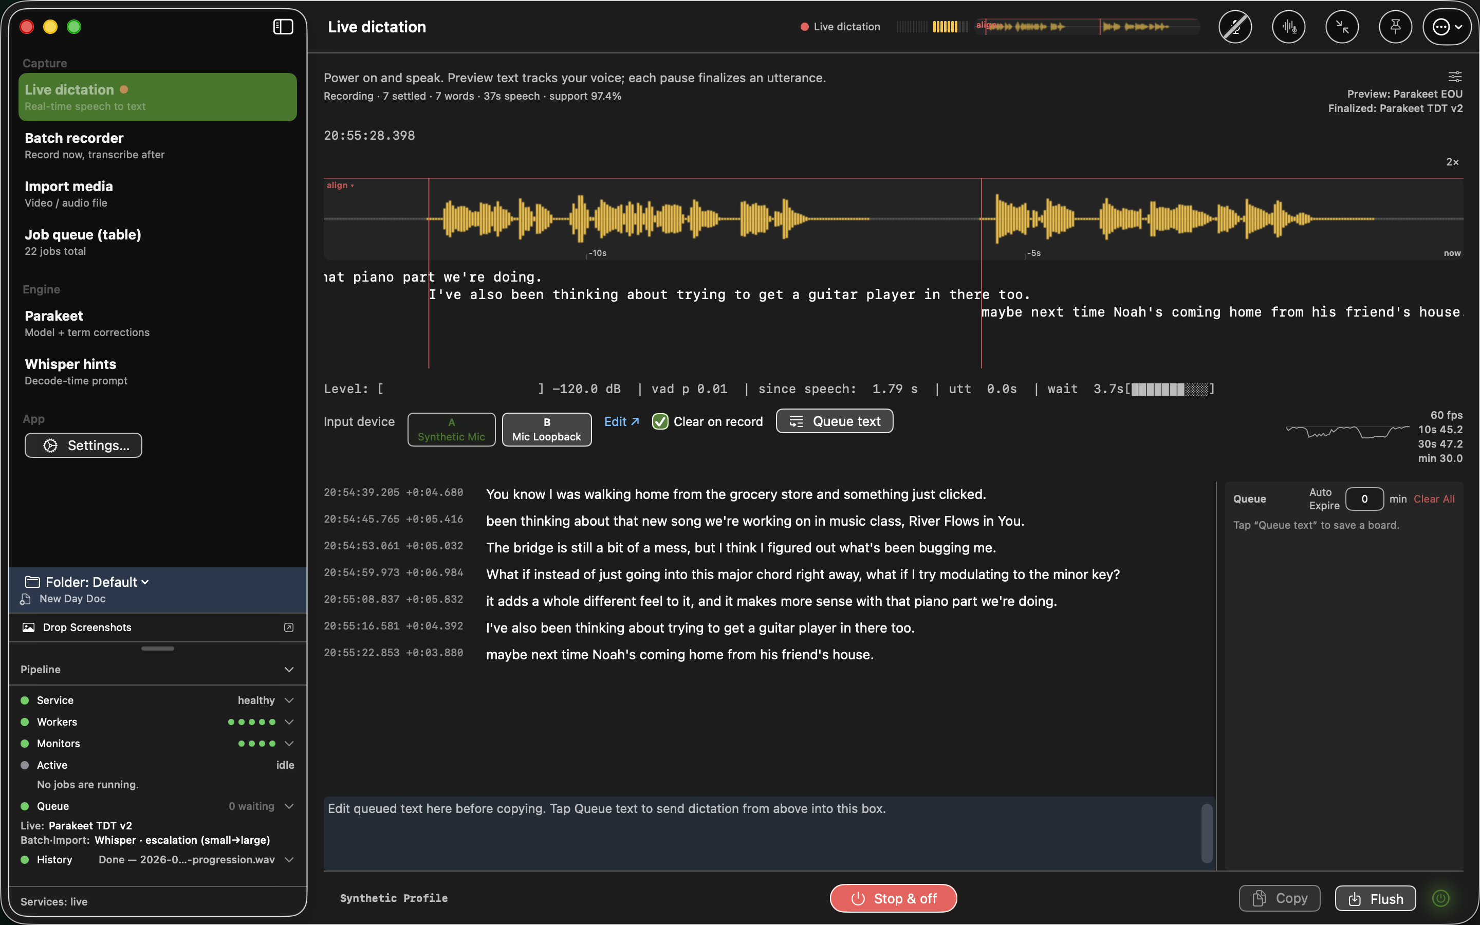Click the muted microphone slash icon

[1235, 26]
